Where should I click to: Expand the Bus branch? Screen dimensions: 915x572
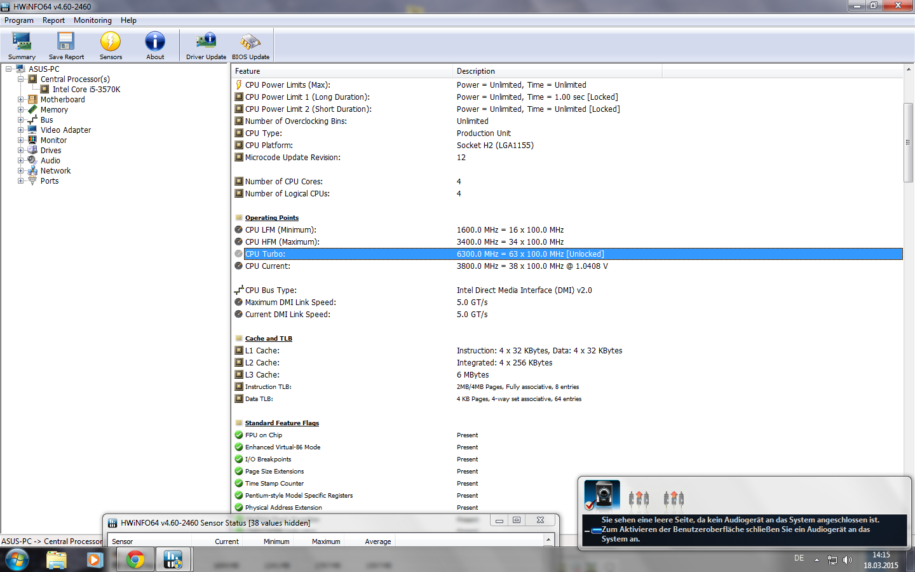coord(20,120)
